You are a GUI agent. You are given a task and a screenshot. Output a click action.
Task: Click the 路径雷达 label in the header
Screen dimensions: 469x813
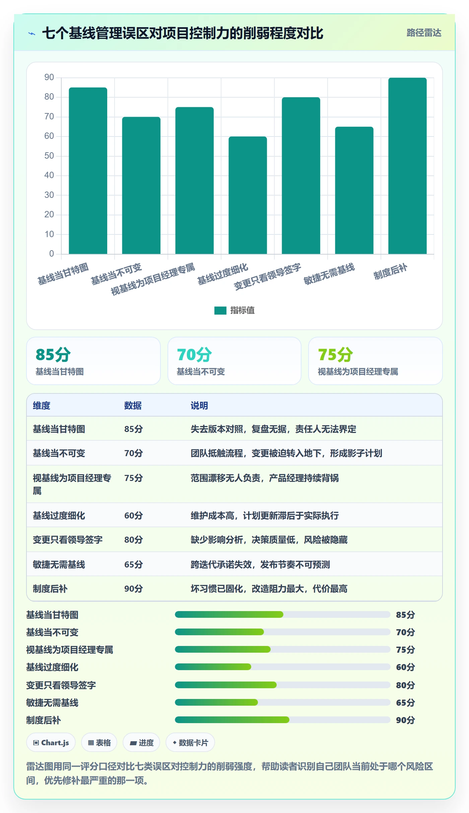point(424,33)
